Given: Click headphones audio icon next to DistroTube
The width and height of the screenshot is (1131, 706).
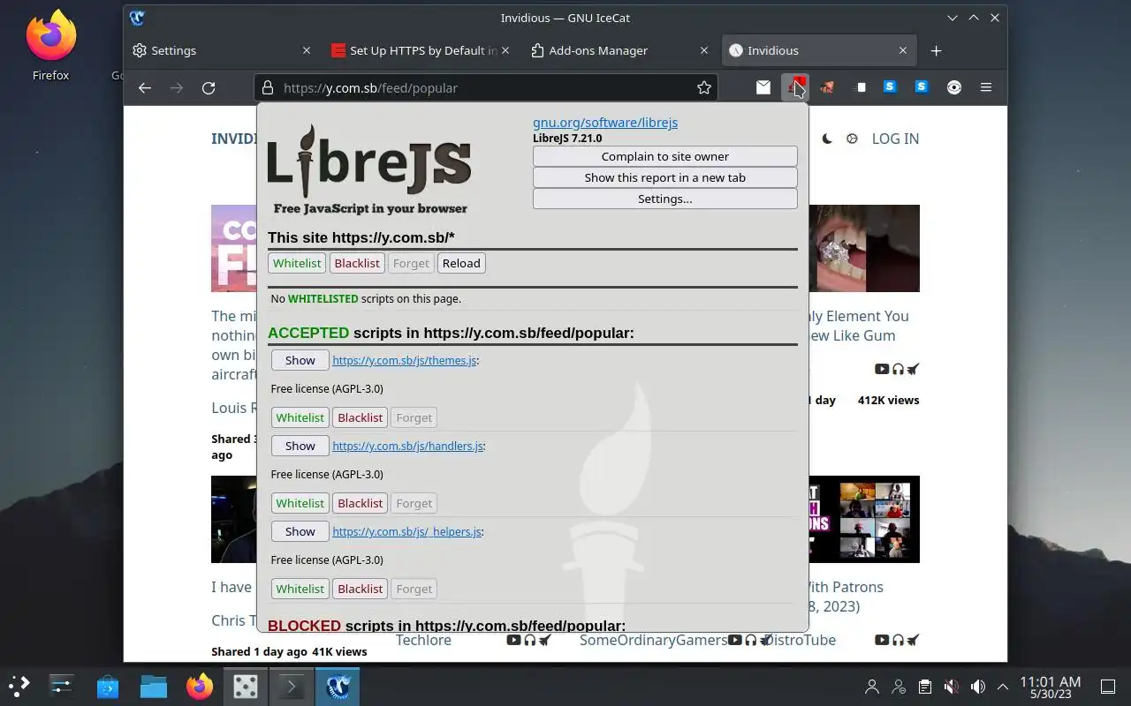Looking at the screenshot, I should tap(898, 640).
